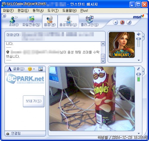Click the smiley emoticon icon
This screenshot has width=149, height=141.
pos(30,69)
